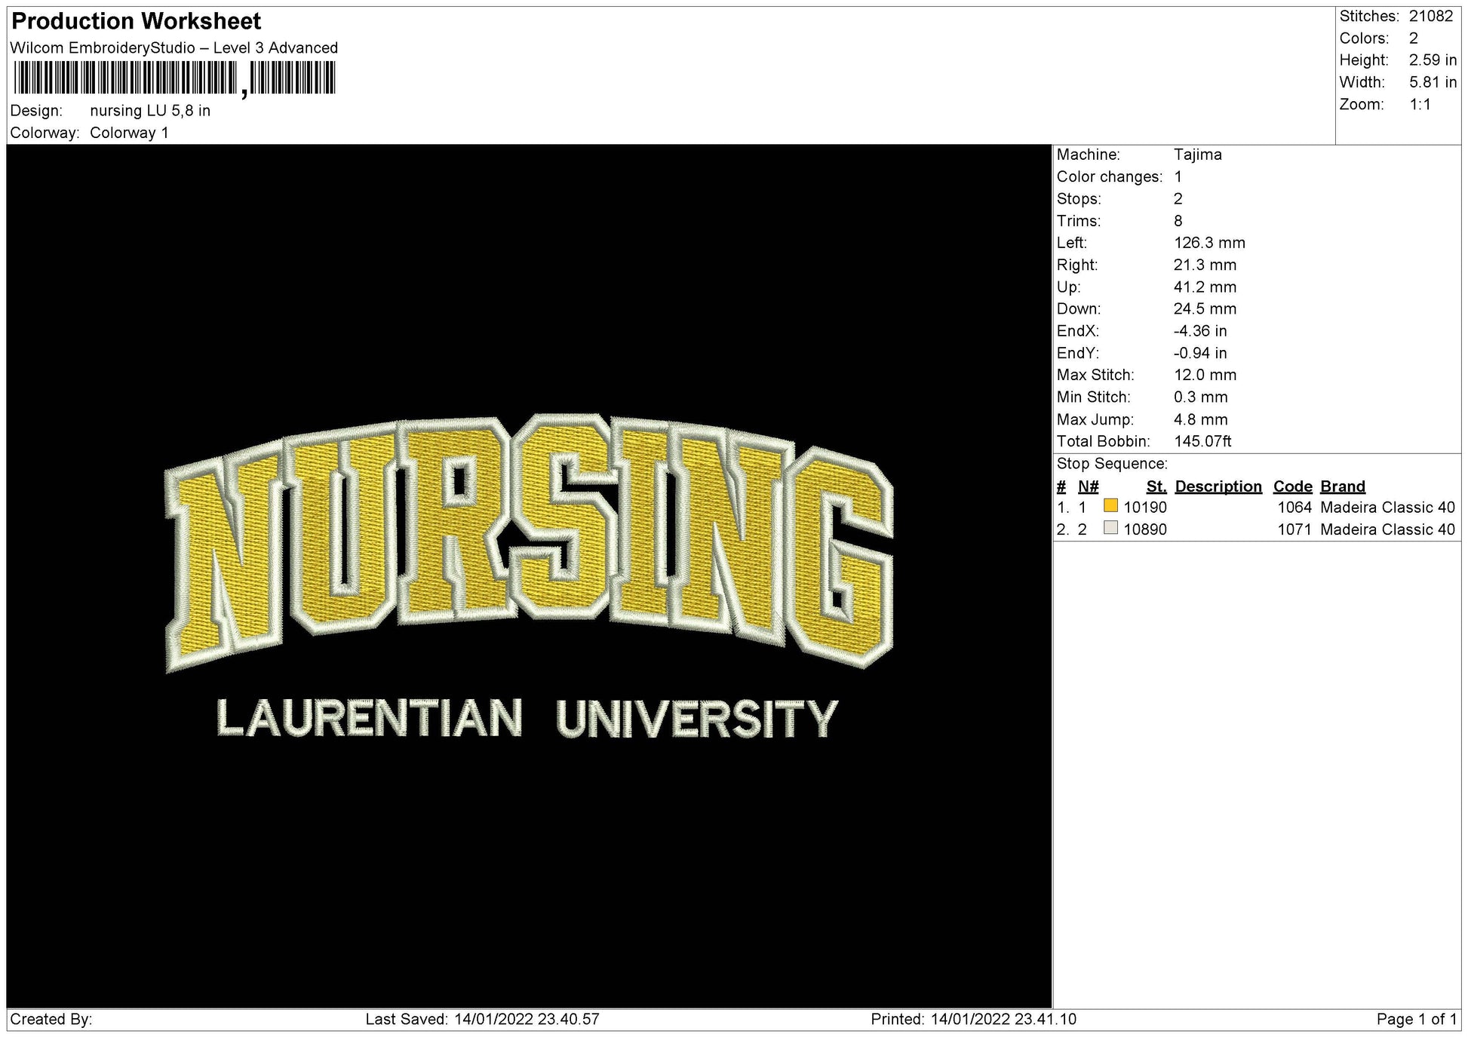Click the Description column header
The image size is (1468, 1037).
(1219, 486)
